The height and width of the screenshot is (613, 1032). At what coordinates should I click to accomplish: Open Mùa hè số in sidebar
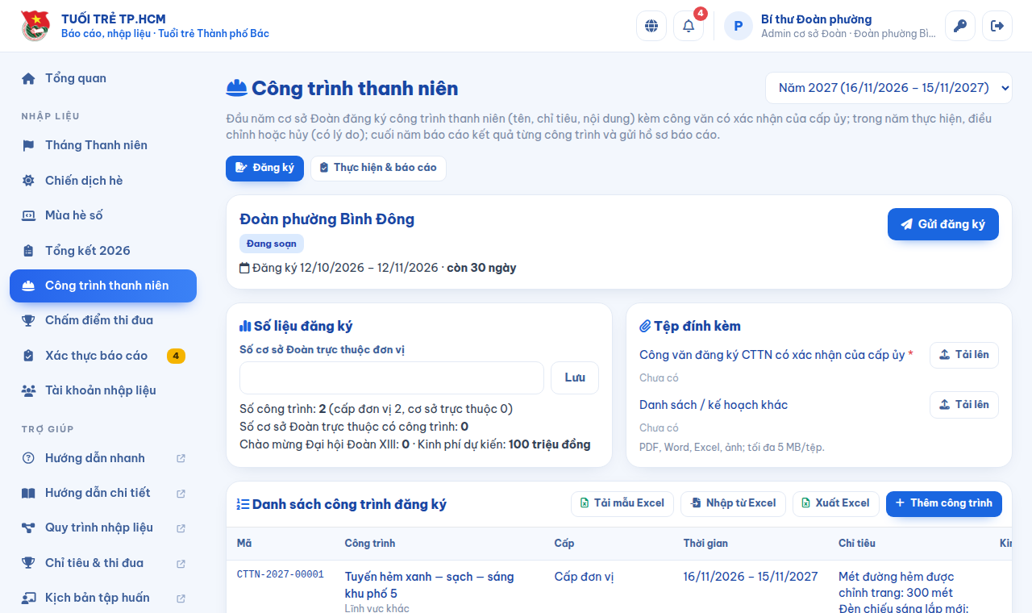(103, 215)
